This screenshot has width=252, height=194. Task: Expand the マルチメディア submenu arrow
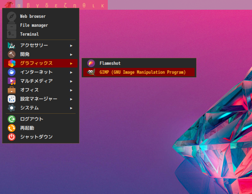click(x=71, y=81)
